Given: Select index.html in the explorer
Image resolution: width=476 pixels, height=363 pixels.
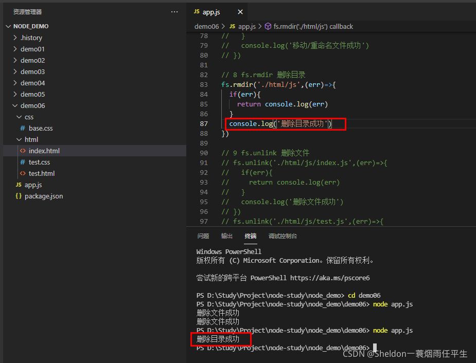Looking at the screenshot, I should pos(95,151).
